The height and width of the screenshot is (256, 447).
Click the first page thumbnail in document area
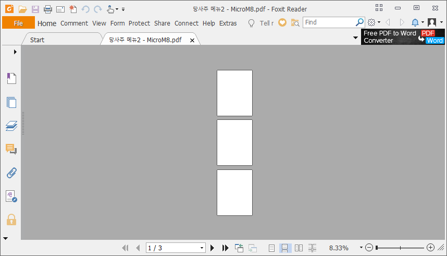(234, 93)
